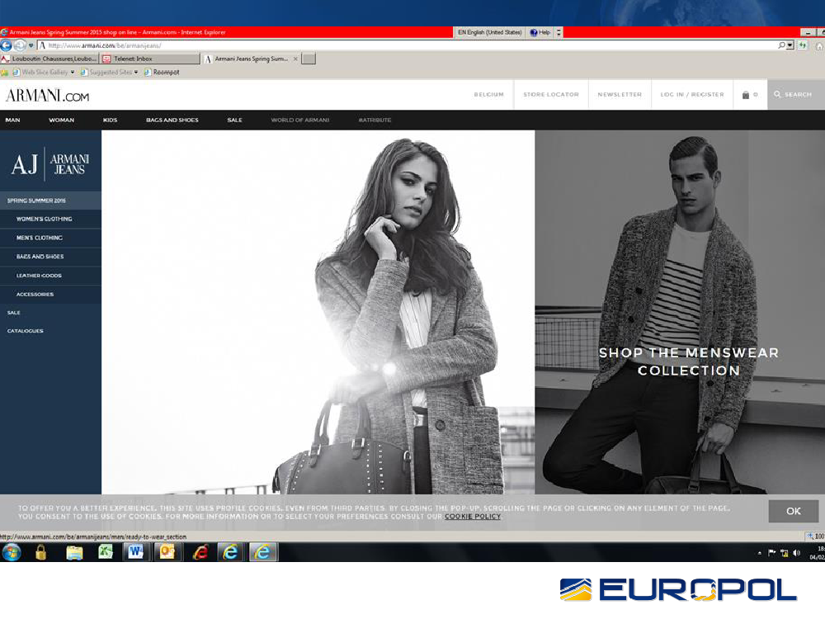Viewport: 825px width, 619px height.
Task: Open Excel from the taskbar
Action: click(x=106, y=552)
